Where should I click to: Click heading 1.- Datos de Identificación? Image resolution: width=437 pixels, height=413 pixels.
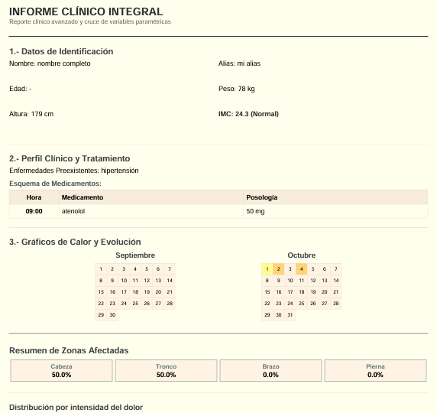tap(61, 51)
